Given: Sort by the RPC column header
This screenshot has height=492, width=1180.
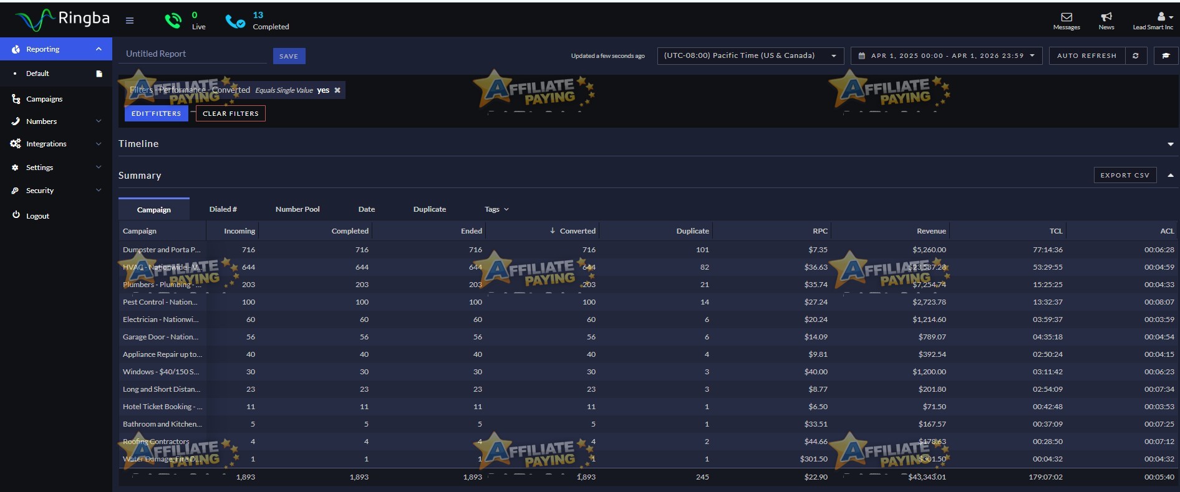Looking at the screenshot, I should tap(820, 231).
